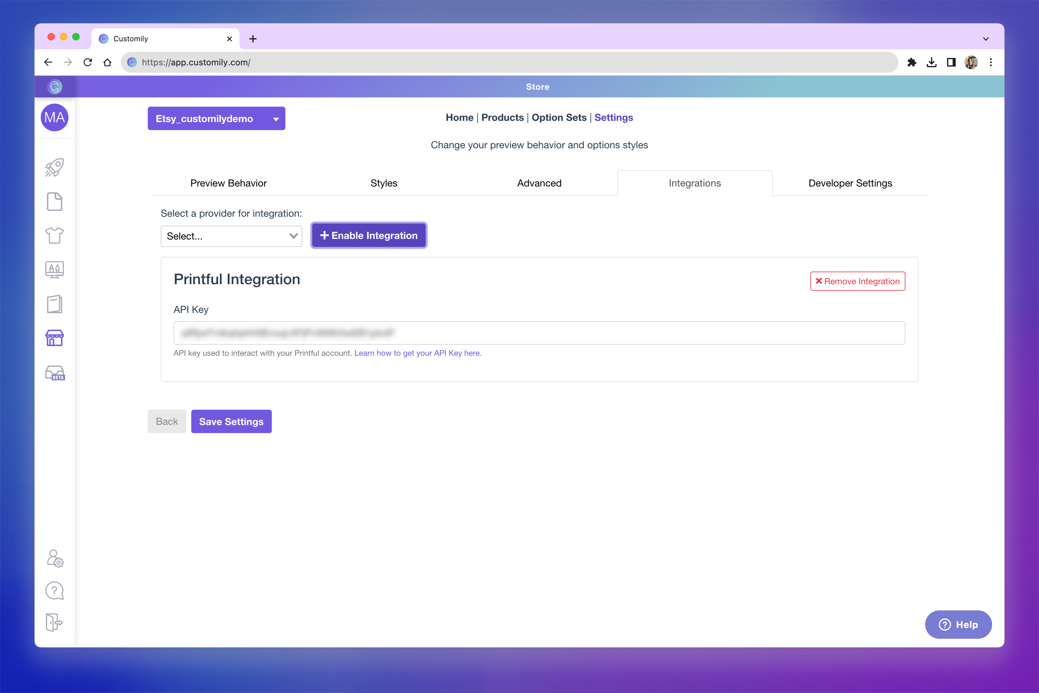This screenshot has height=693, width=1039.
Task: Expand the Etsy_customilydemo store dropdown
Action: 216,118
